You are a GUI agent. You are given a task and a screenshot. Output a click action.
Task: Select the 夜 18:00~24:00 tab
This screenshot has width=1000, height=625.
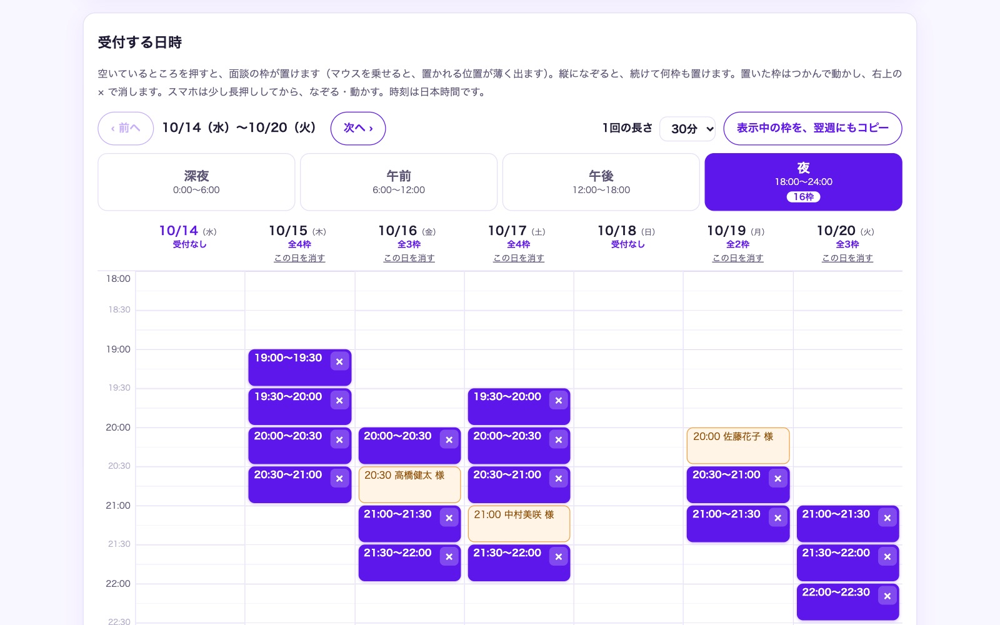[803, 182]
